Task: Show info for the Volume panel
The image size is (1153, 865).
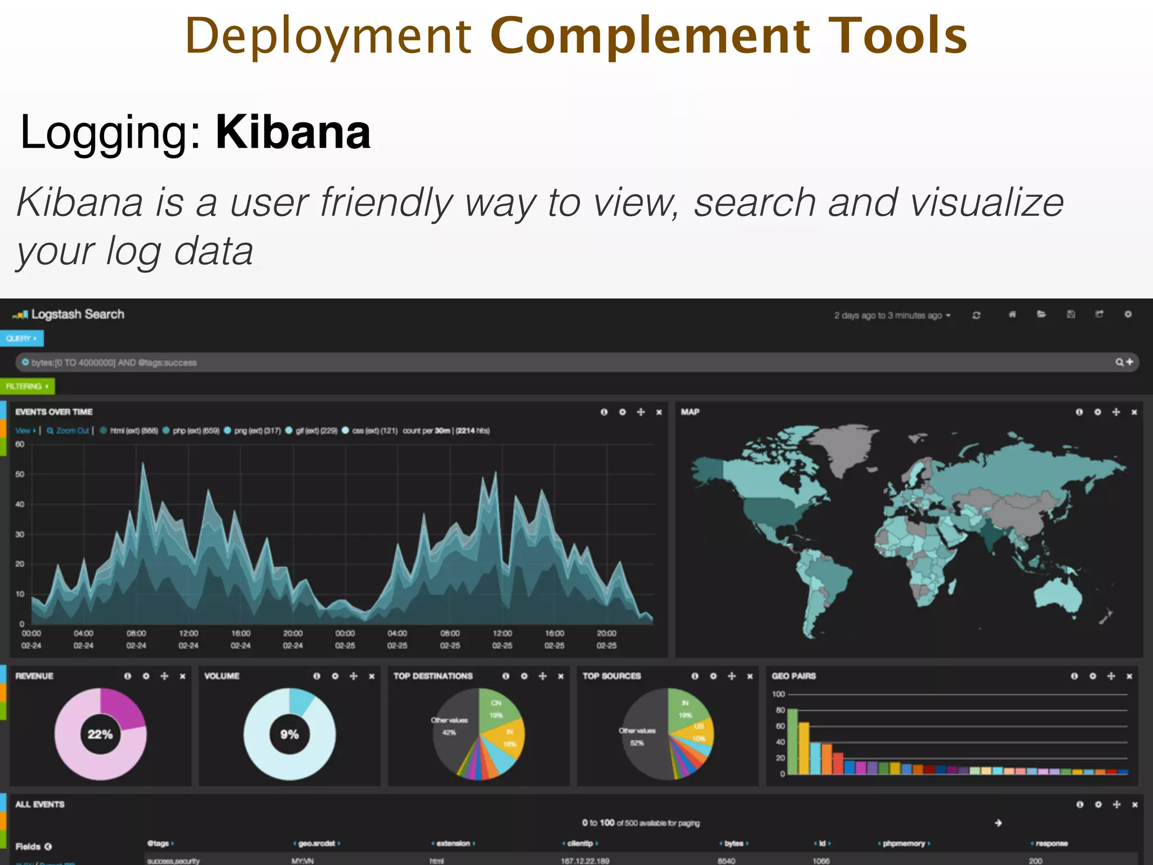Action: 317,676
